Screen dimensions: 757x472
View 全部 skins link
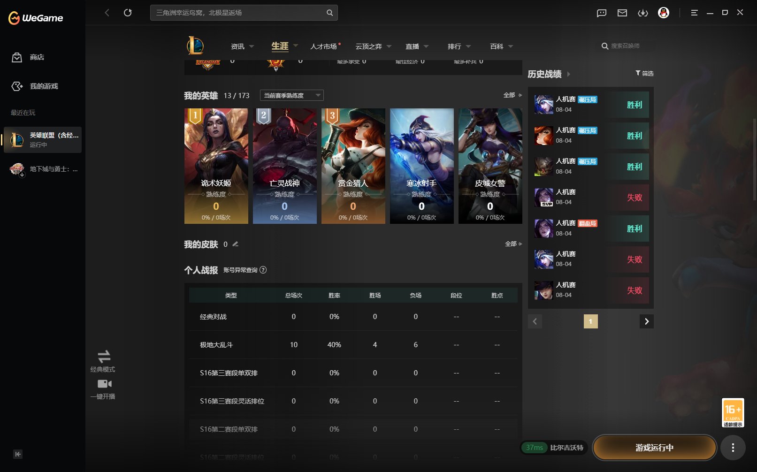pyautogui.click(x=513, y=244)
